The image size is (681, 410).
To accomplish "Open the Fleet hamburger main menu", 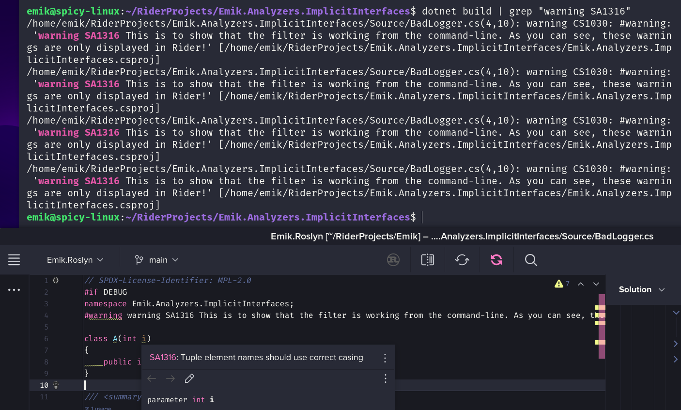I will point(14,260).
